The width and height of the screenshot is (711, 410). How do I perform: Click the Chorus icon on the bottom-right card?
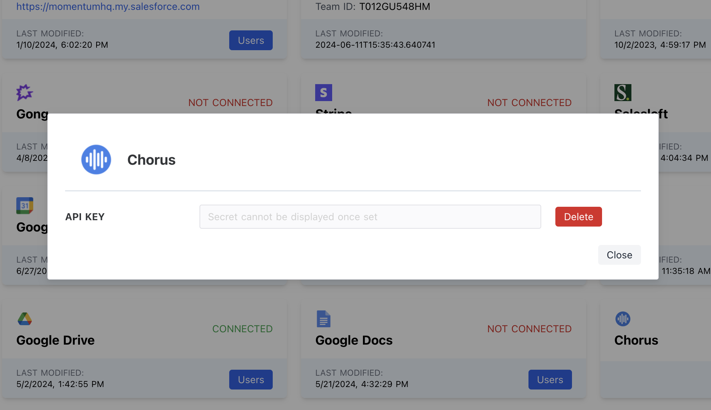623,319
